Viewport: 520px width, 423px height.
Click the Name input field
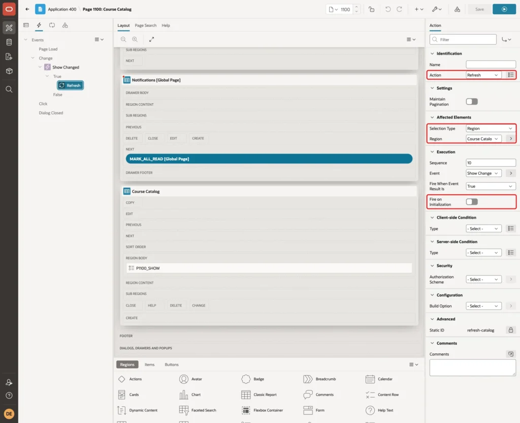point(491,65)
